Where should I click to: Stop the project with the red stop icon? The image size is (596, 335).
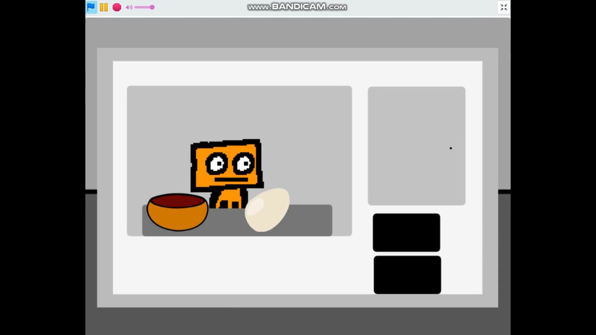point(117,7)
